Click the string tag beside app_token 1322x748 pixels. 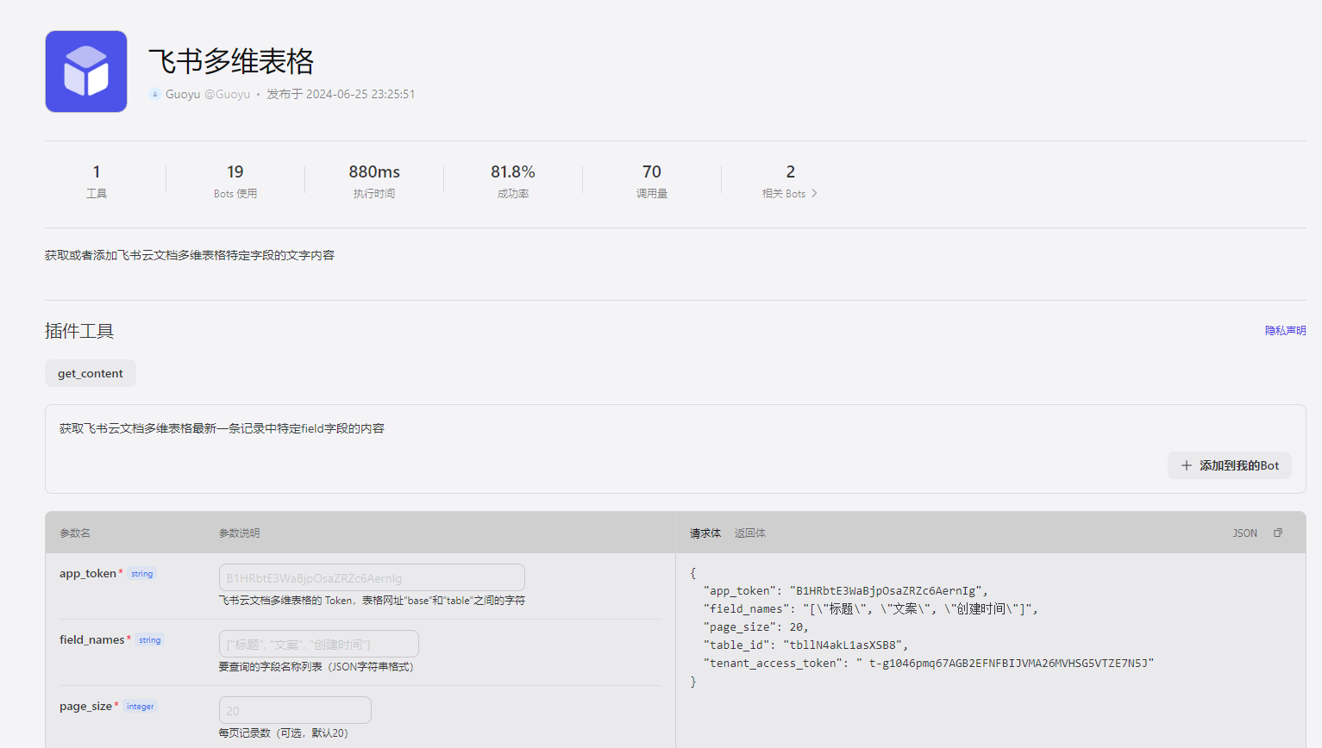tap(142, 574)
